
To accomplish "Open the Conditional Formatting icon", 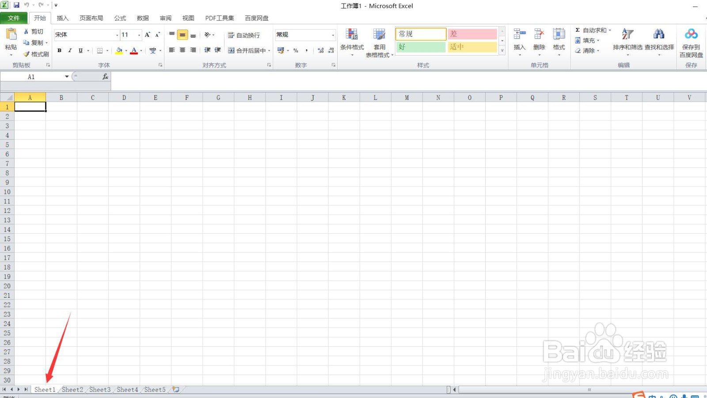I will (352, 34).
